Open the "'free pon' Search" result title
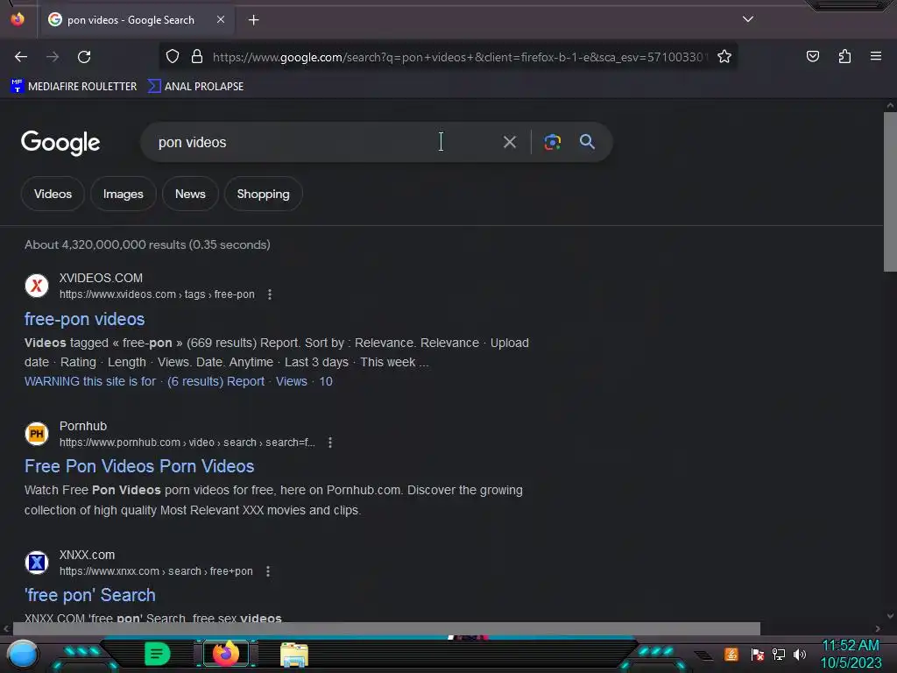 pos(90,595)
